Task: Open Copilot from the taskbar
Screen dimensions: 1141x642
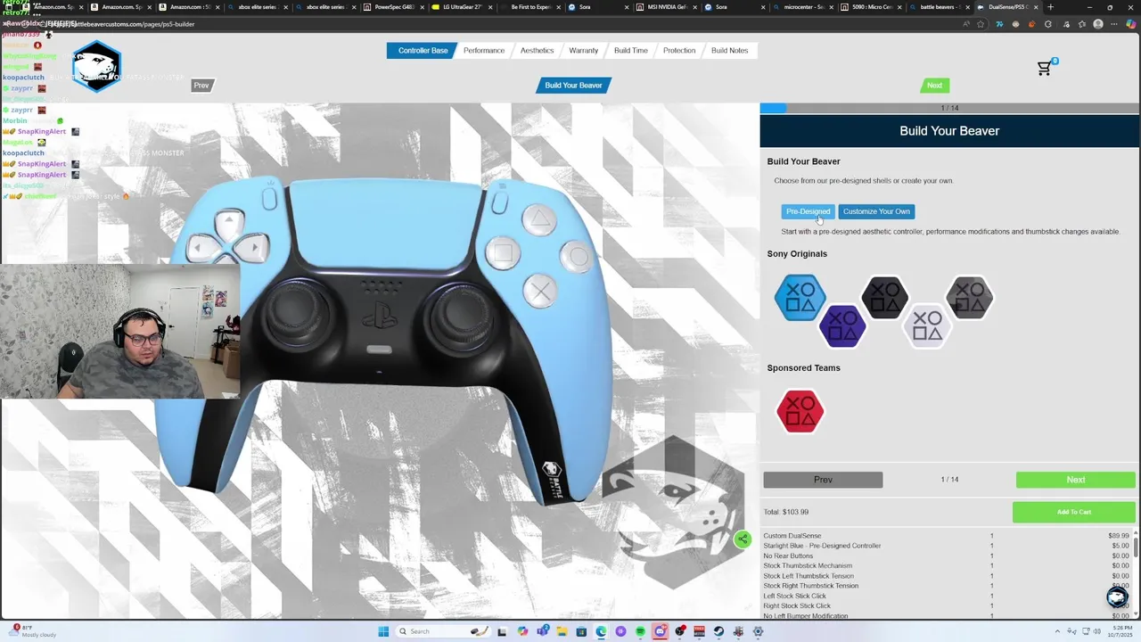Action: 523,631
